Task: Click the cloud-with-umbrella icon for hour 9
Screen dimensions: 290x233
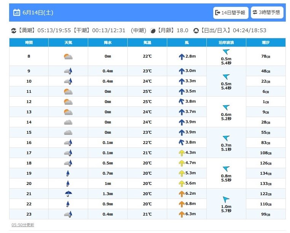Action: click(68, 71)
